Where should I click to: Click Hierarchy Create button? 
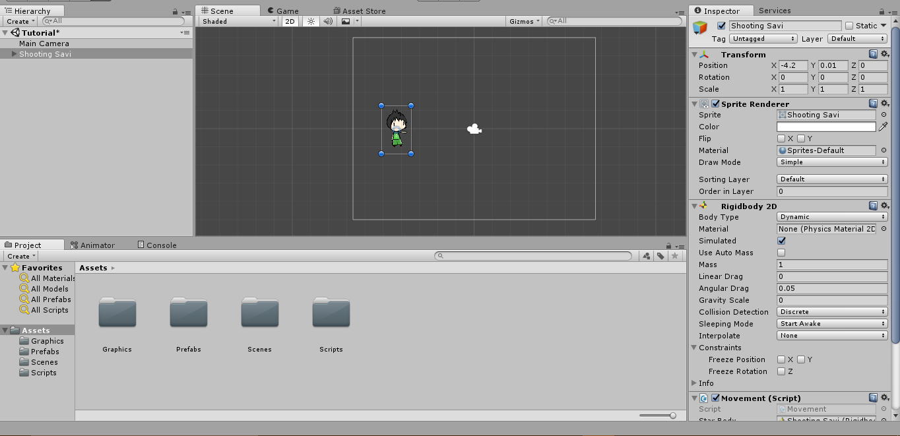click(20, 21)
